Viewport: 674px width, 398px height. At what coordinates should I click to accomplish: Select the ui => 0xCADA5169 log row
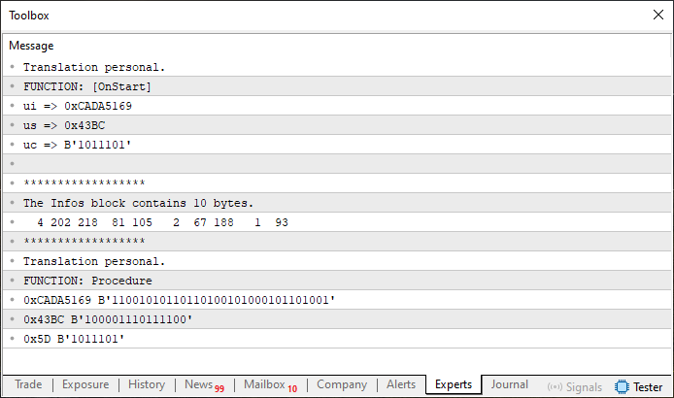click(337, 106)
